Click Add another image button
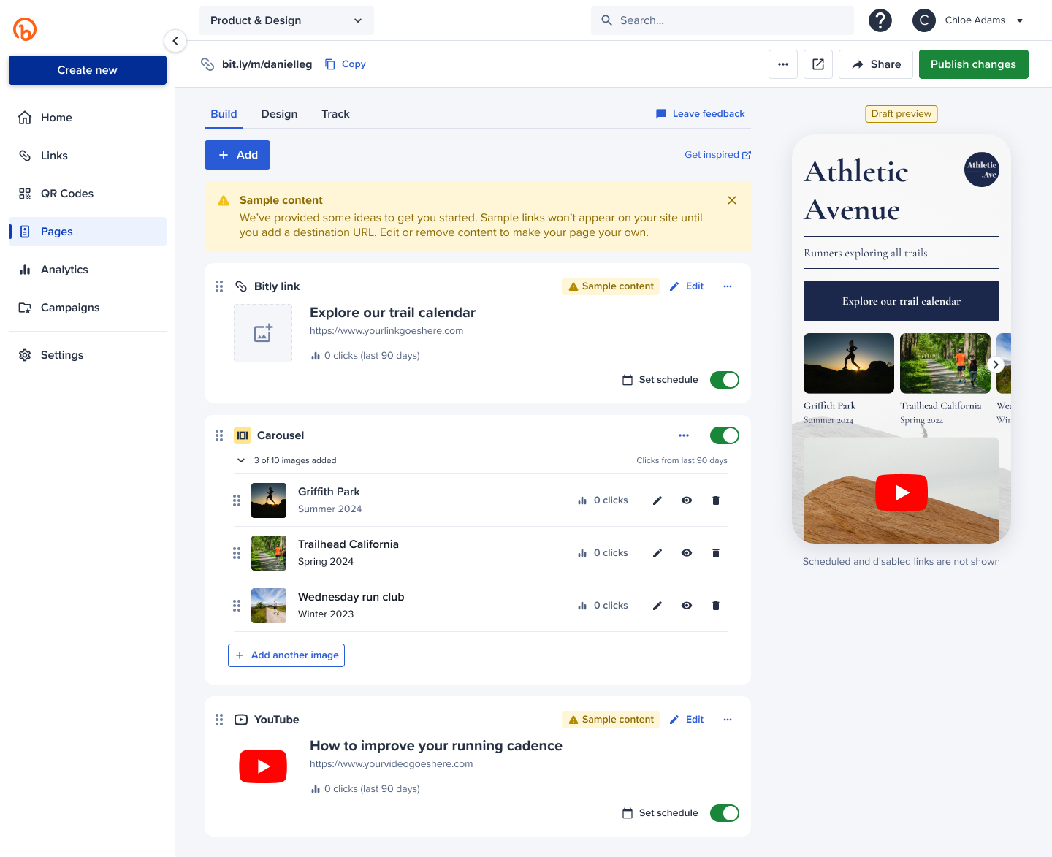This screenshot has height=857, width=1052. pos(286,655)
